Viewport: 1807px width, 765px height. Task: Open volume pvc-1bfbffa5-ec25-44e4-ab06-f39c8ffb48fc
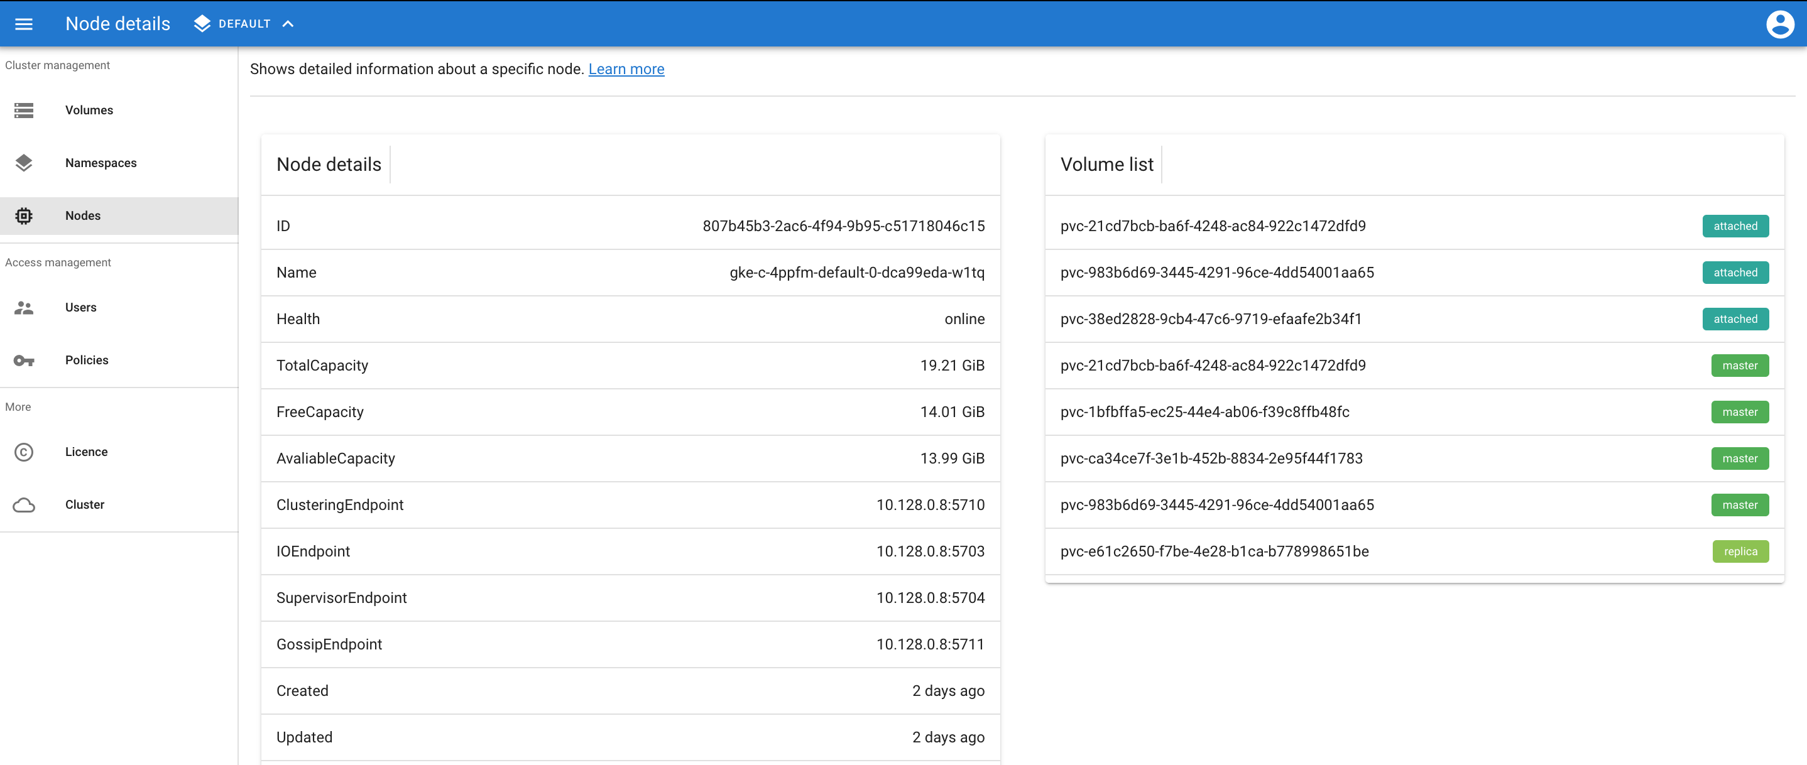1204,412
